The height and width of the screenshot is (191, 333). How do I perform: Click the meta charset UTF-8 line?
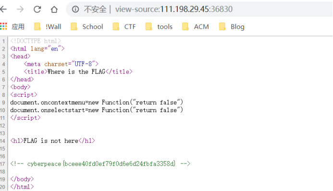click(x=61, y=64)
